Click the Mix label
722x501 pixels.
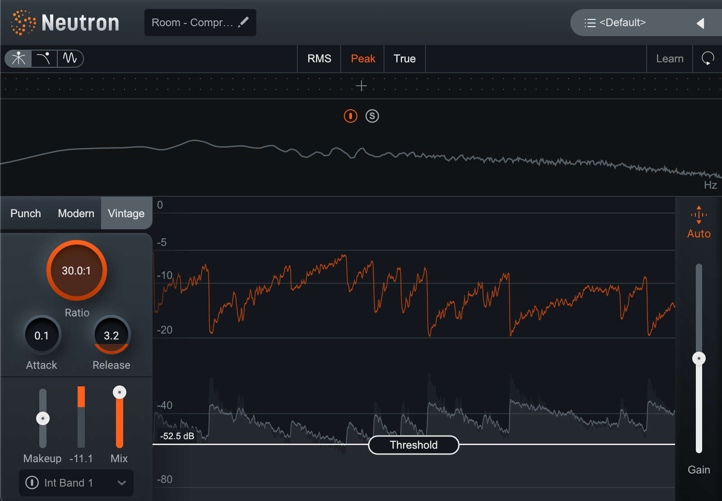[119, 459]
